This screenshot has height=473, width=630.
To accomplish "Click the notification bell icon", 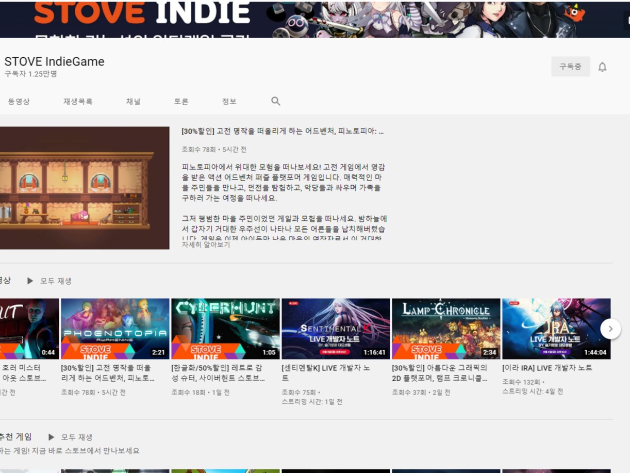I will click(602, 66).
